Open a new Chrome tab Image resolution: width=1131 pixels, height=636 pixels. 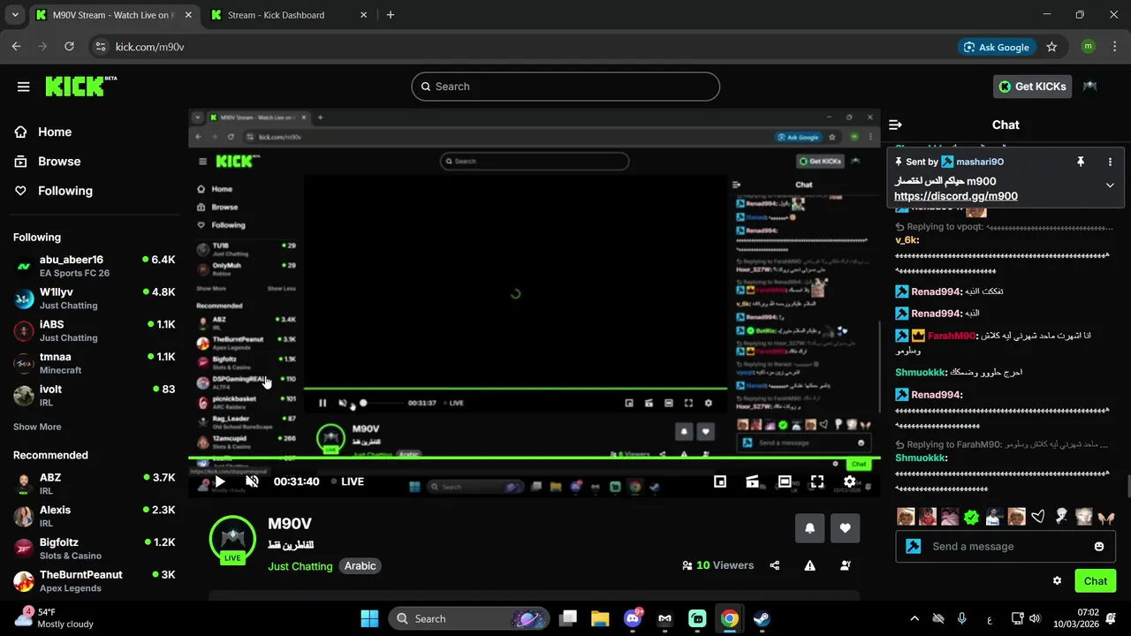coord(391,15)
